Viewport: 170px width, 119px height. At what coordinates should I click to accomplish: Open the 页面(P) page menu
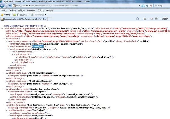[x=166, y=19]
